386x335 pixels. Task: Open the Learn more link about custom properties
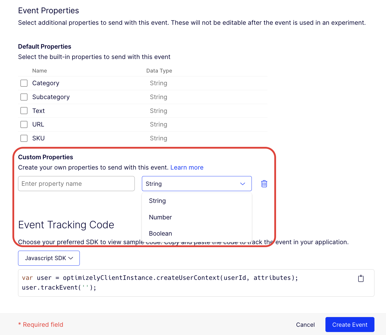[187, 167]
